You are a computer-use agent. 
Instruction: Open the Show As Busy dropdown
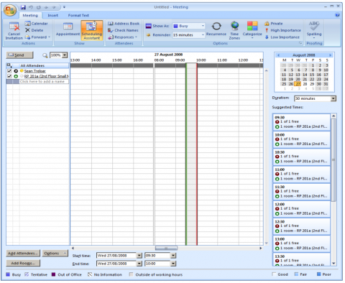pyautogui.click(x=203, y=26)
